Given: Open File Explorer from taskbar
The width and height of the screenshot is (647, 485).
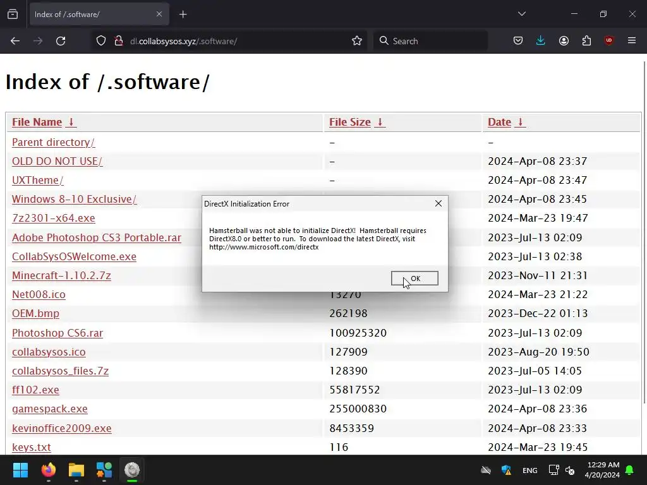Looking at the screenshot, I should pyautogui.click(x=76, y=470).
